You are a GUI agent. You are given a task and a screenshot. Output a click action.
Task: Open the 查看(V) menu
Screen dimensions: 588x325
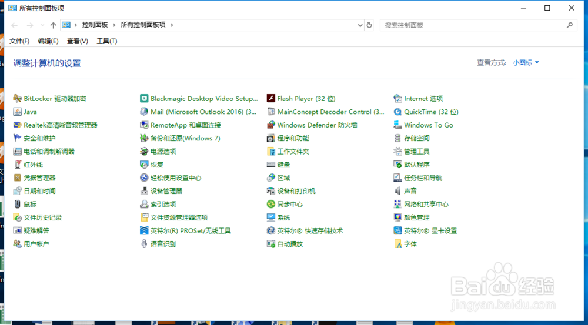point(78,41)
